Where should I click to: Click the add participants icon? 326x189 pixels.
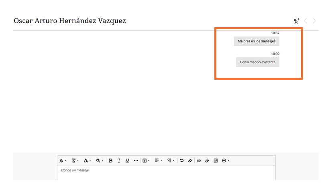click(x=296, y=21)
